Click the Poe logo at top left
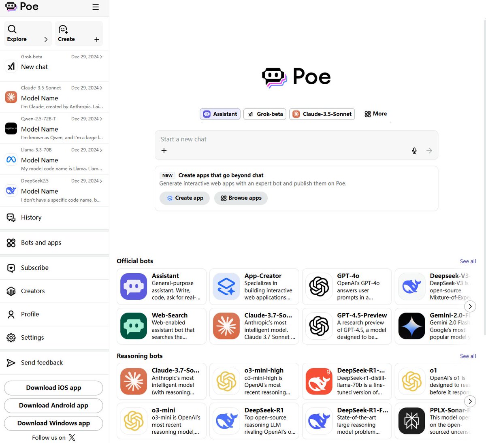 22,6
